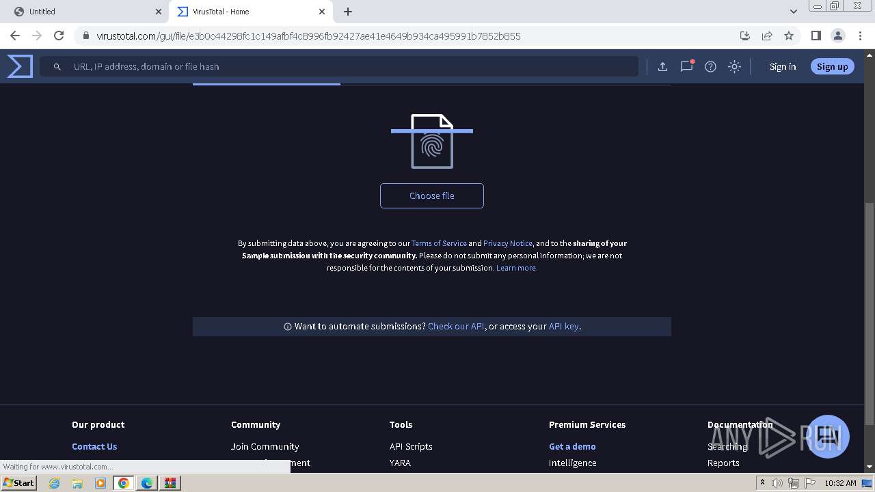Click the Learn more link
875x492 pixels.
pos(517,268)
